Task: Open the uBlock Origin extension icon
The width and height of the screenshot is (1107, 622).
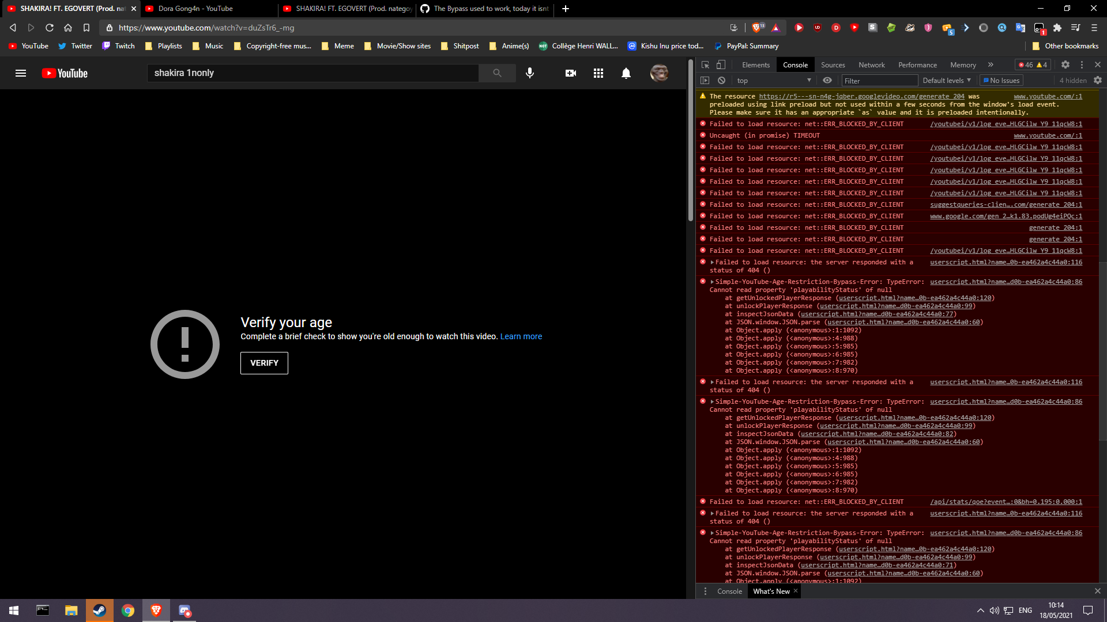Action: [x=818, y=27]
